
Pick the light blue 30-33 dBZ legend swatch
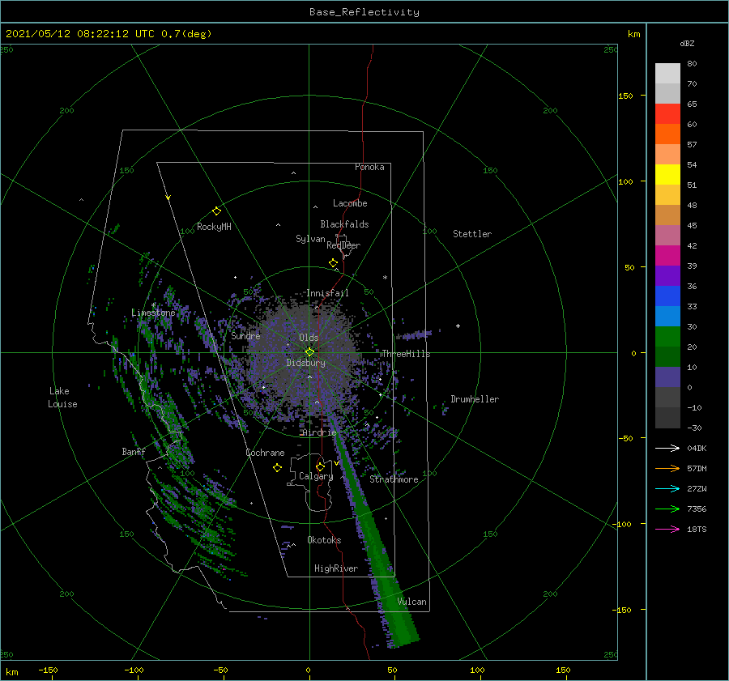pos(667,317)
